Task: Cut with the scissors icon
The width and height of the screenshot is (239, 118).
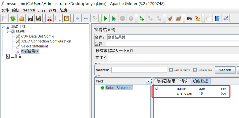Action: coord(49,19)
